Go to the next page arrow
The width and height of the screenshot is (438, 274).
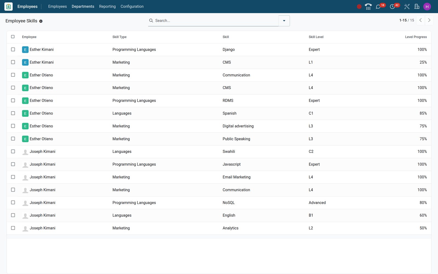click(429, 20)
